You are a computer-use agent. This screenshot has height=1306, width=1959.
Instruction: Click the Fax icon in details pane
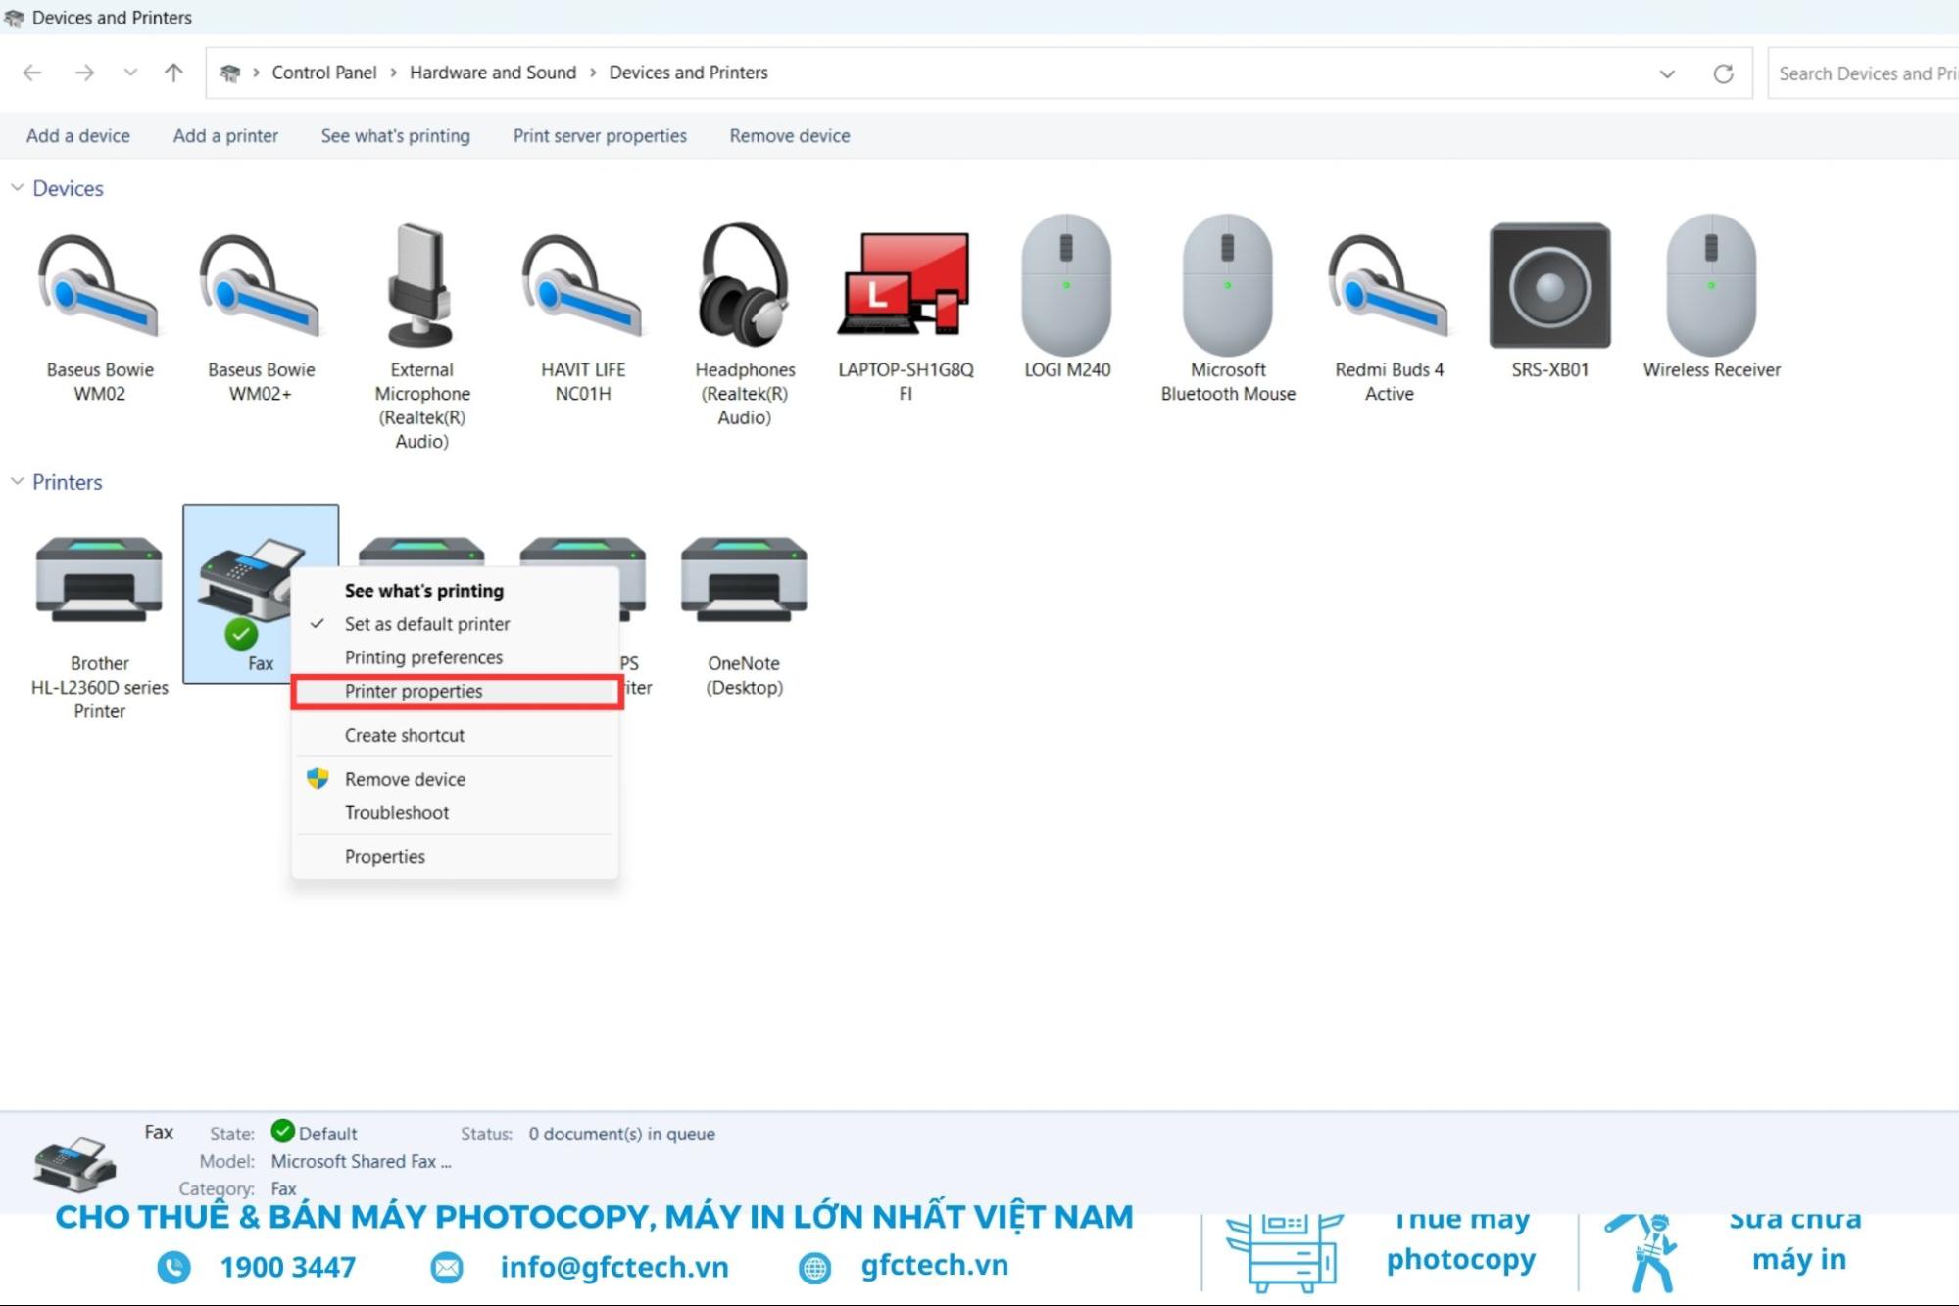(74, 1163)
